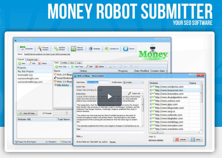Click the Proxy status bar indicator
Image resolution: width=222 pixels, height=158 pixels.
66,142
